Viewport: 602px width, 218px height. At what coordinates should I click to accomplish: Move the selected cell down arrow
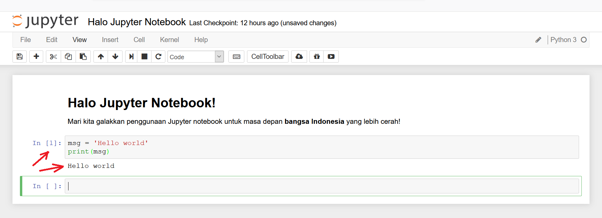click(x=115, y=57)
